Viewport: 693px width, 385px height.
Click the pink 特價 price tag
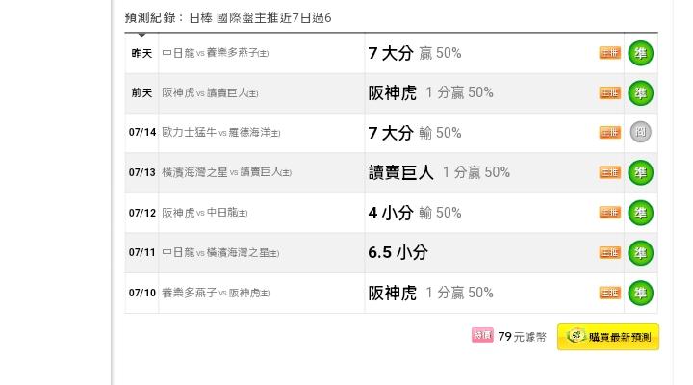pos(482,335)
